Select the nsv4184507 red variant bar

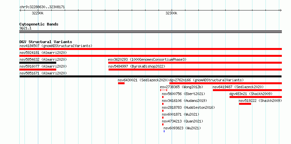click(x=150, y=49)
